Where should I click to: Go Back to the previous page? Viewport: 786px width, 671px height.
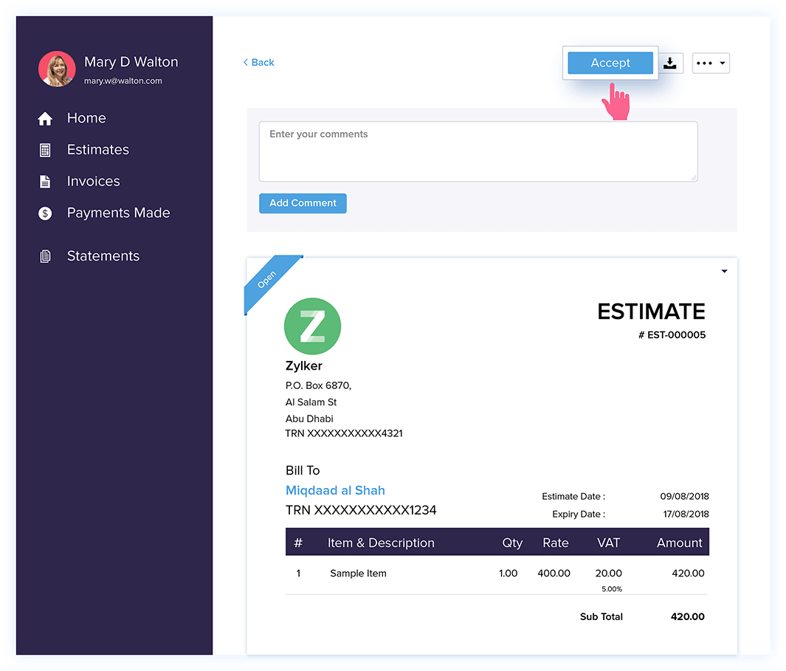(x=258, y=62)
